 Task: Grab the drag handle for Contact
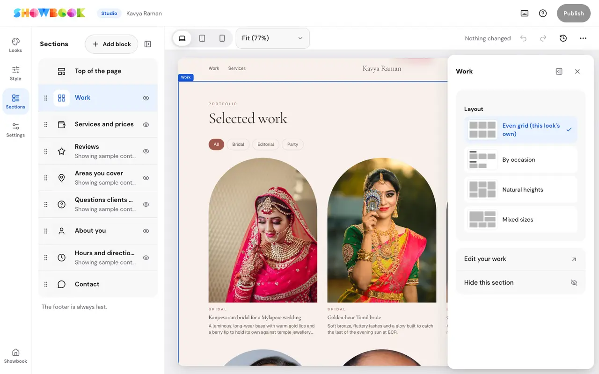[x=46, y=284]
